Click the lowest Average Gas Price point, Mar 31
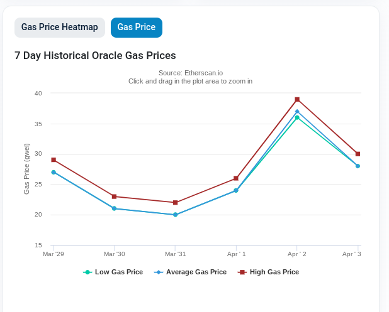The image size is (389, 312). click(175, 215)
